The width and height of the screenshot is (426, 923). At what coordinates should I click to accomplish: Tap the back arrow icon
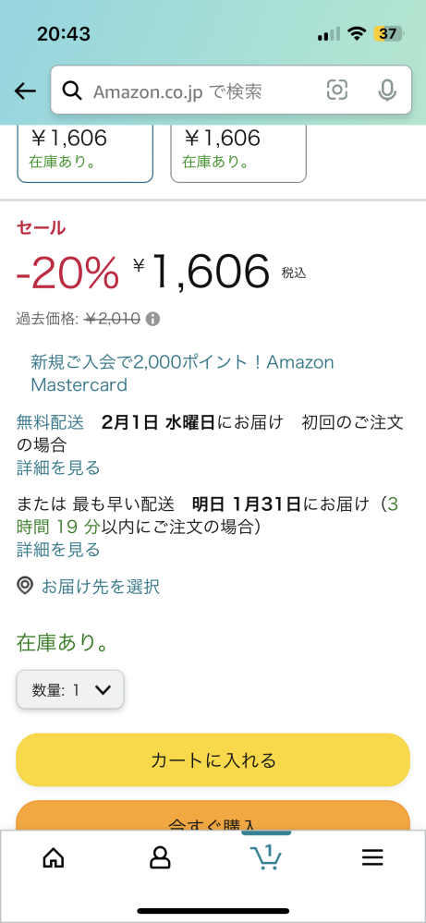click(25, 91)
